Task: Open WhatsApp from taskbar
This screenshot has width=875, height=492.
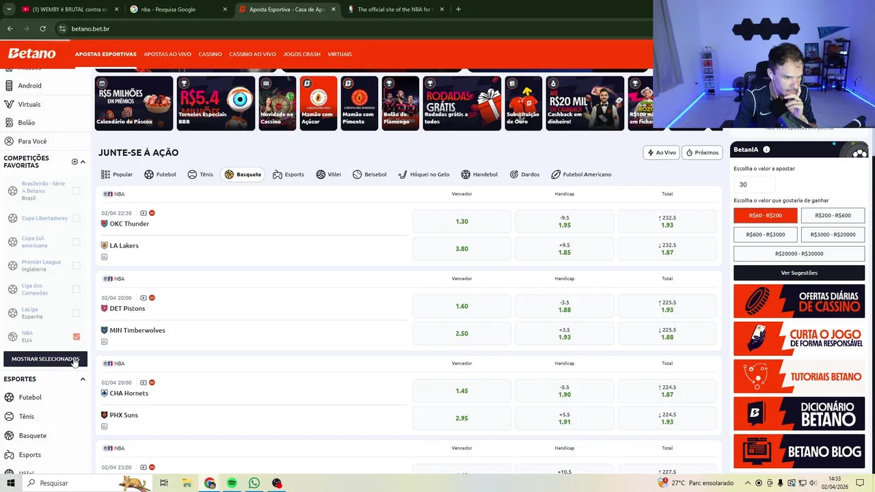Action: 254,483
